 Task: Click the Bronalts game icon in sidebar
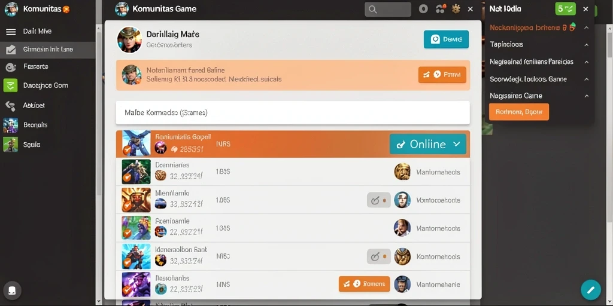(x=11, y=126)
